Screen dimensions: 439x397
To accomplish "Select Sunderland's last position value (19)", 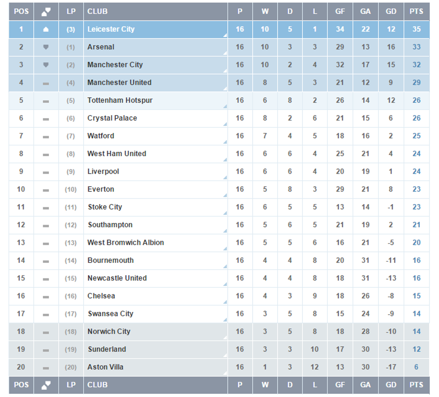I will pos(71,350).
